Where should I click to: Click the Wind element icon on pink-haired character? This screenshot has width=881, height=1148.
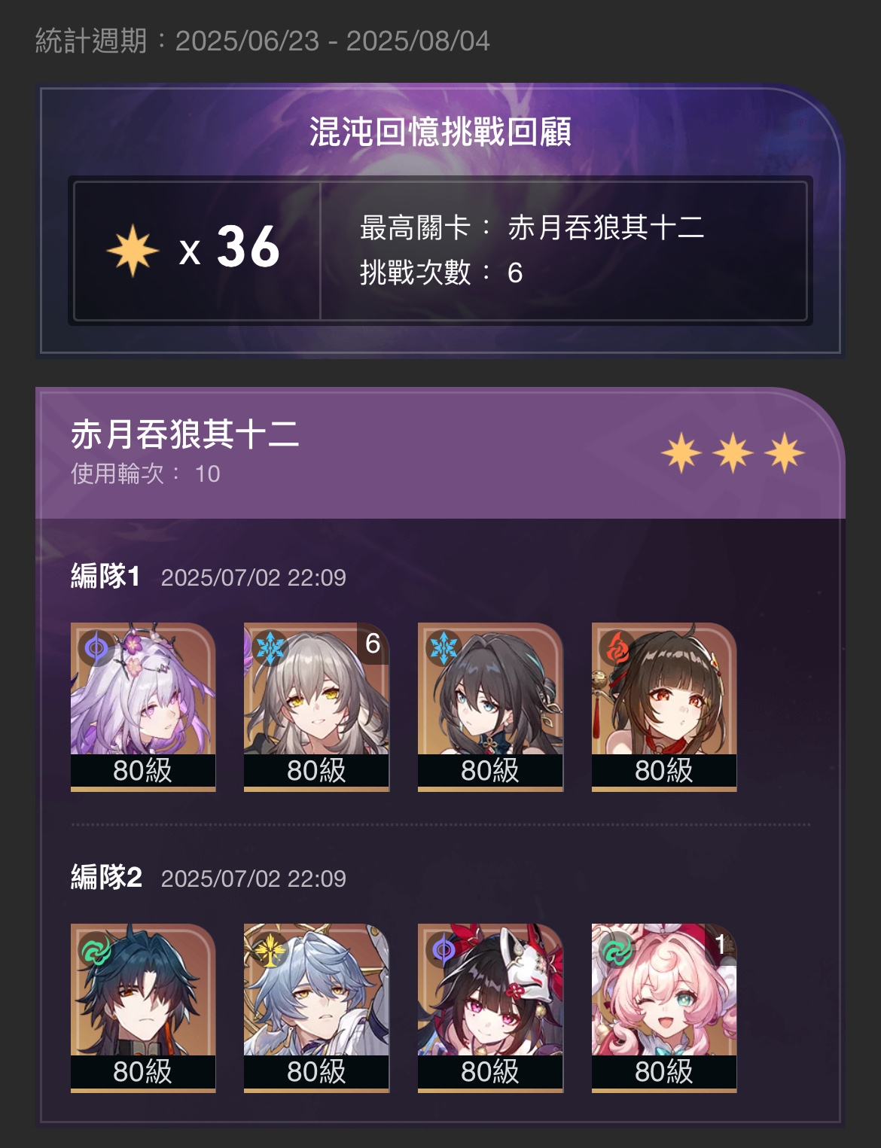[x=617, y=949]
